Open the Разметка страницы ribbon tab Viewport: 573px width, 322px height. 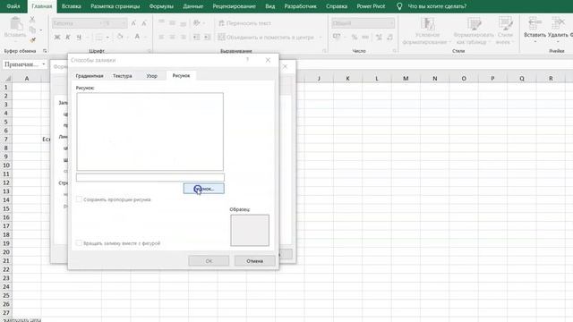(x=115, y=6)
